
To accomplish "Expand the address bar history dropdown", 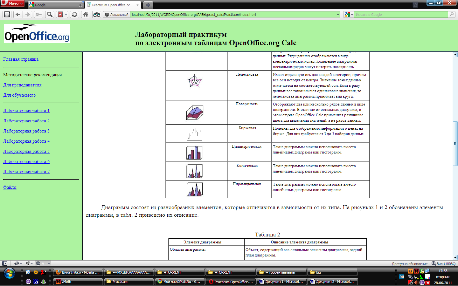I will pos(338,15).
